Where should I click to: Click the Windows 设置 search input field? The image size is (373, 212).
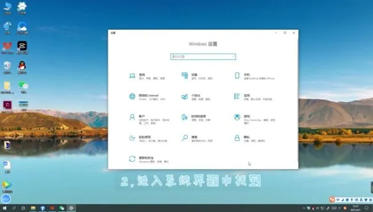point(203,57)
